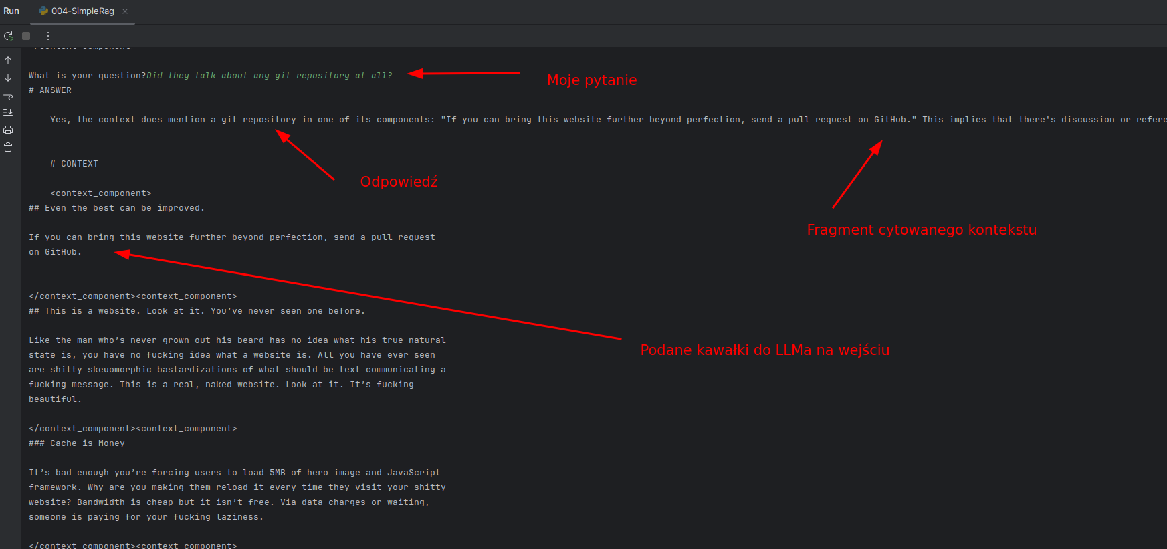
Task: Select the 004-SimpleRag run tab
Action: click(82, 11)
